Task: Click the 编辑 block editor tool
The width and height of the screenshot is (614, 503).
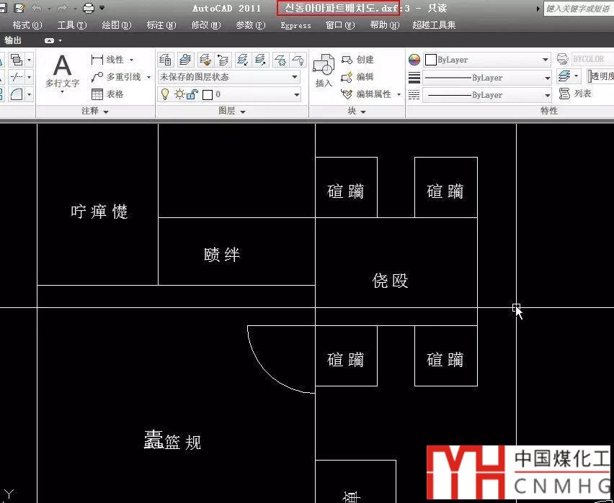Action: (x=357, y=77)
